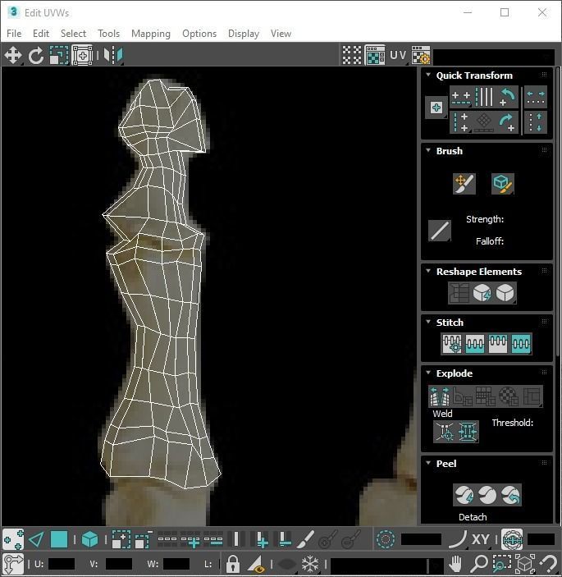This screenshot has width=562, height=577.
Task: Click Align Horizontally to Pivot icon
Action: 461,97
